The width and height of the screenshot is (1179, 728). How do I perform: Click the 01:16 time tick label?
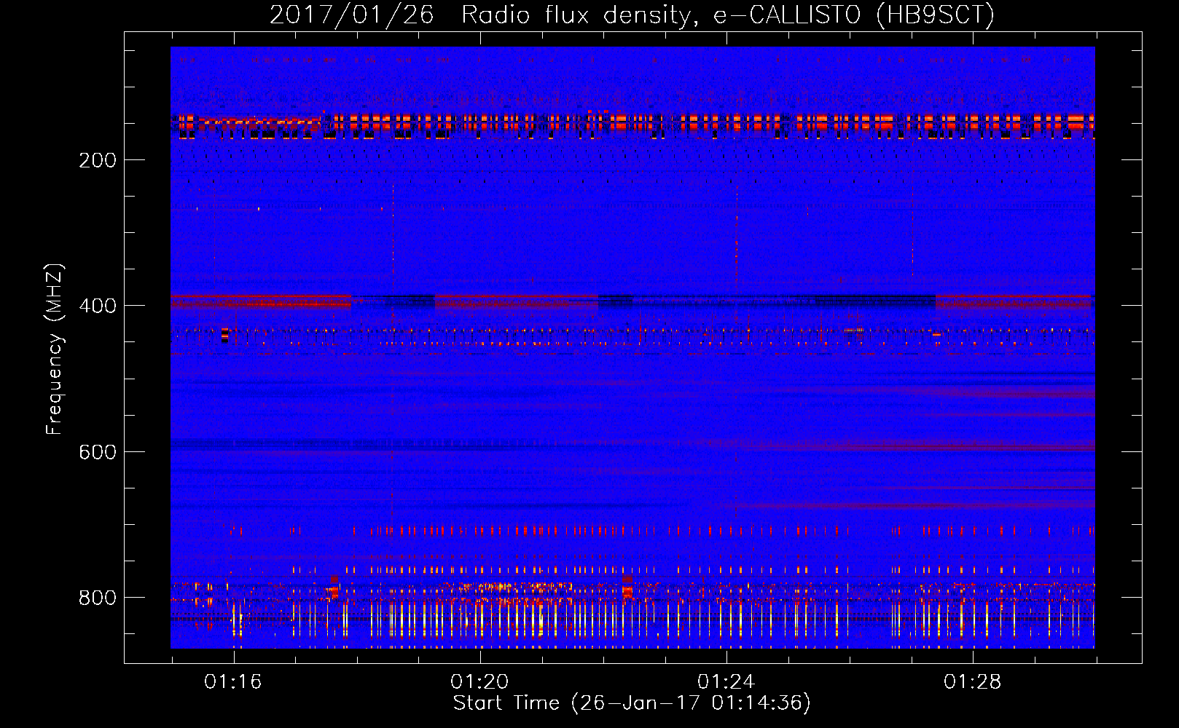coord(233,682)
